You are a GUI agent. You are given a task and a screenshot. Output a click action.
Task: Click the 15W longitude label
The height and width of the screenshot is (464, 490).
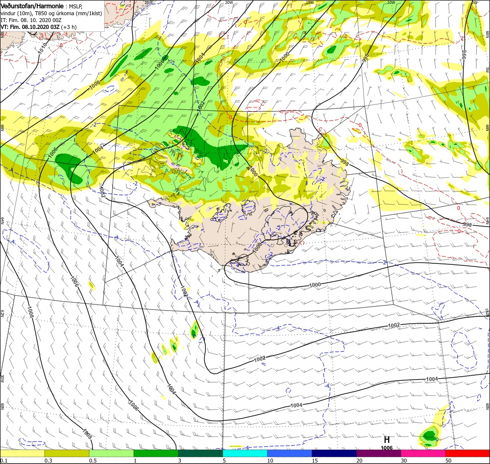click(x=310, y=2)
